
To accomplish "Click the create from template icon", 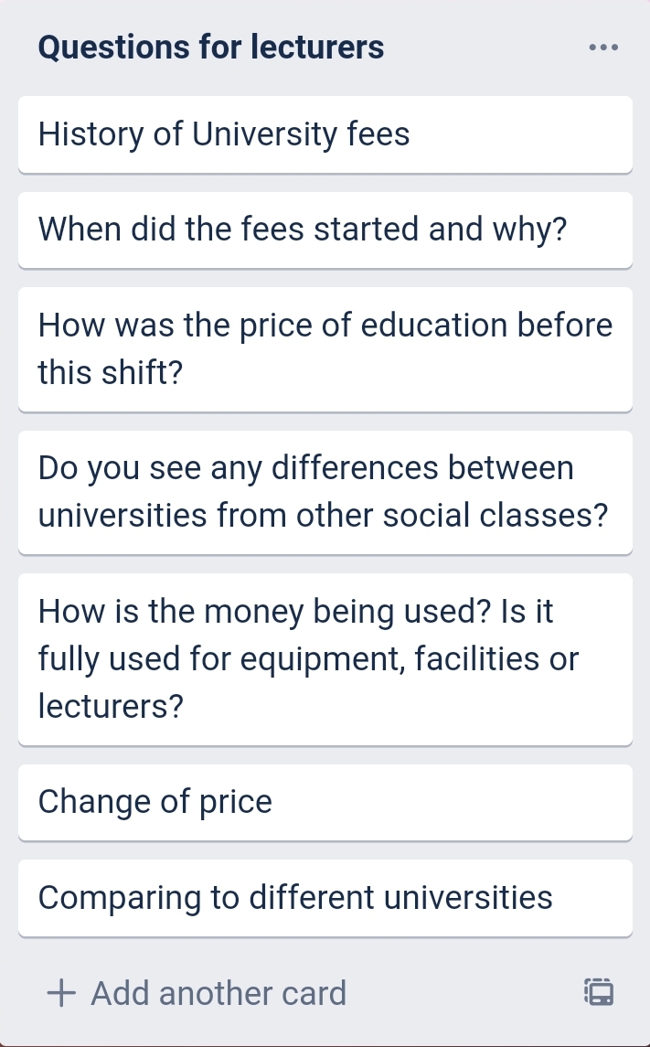I will pyautogui.click(x=599, y=992).
